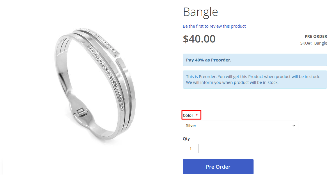Image resolution: width=333 pixels, height=176 pixels.
Task: Click the $40.00 price text
Action: click(199, 39)
